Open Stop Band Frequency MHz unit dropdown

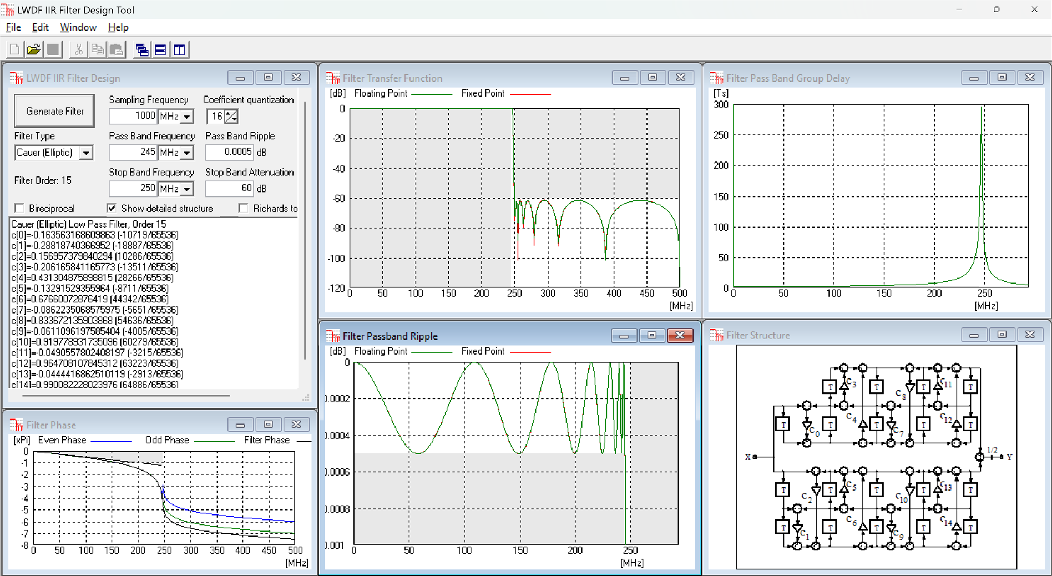(187, 189)
